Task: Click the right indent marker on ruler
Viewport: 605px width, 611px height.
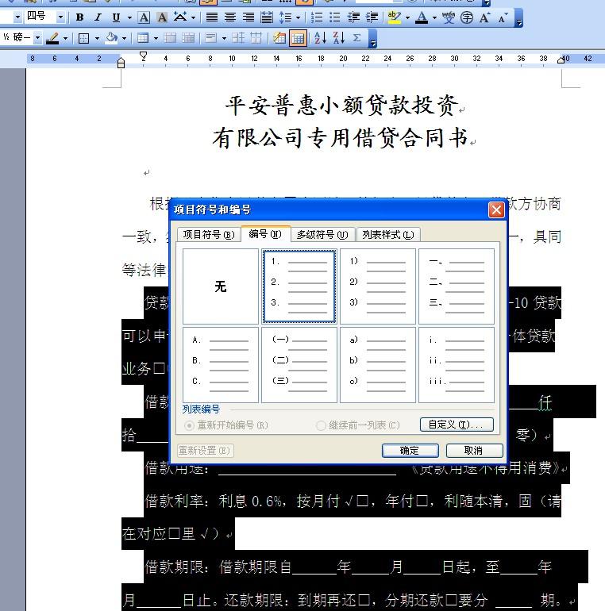Action: (x=561, y=60)
